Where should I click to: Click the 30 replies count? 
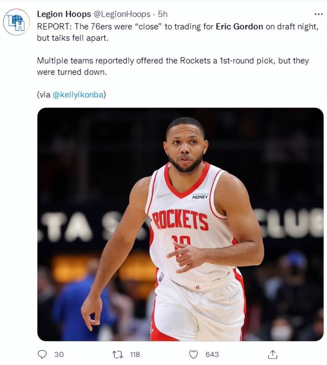click(x=59, y=354)
